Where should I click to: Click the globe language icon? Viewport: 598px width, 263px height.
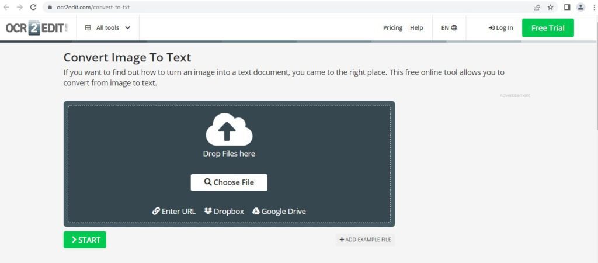pyautogui.click(x=454, y=28)
